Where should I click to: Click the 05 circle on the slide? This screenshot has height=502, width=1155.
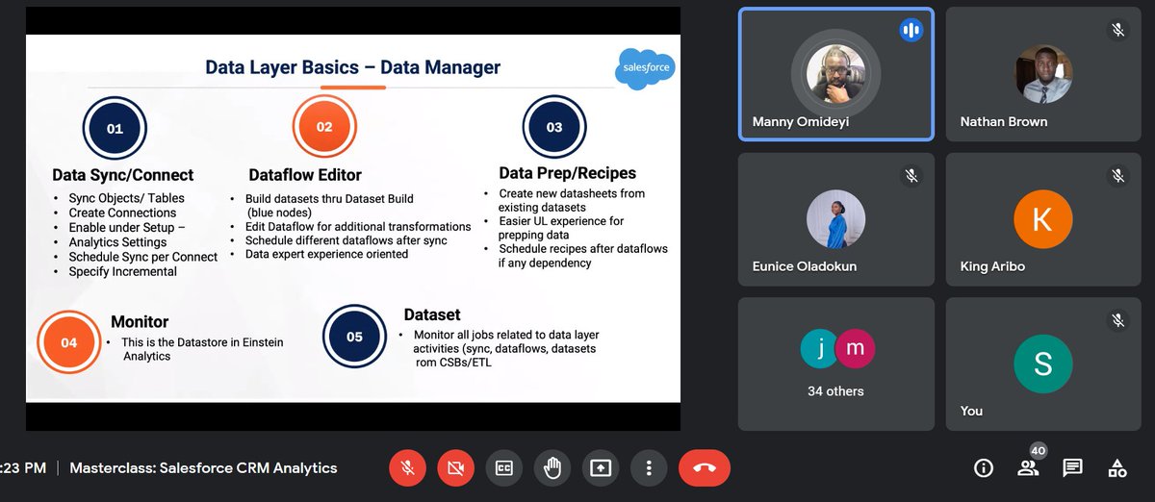coord(355,337)
